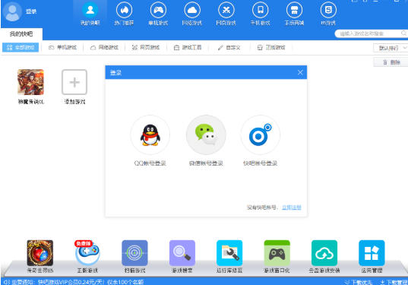Open 网页游戏 crossed-swords icon in top navigation
Viewport: 408px width, 285px height.
tap(226, 10)
